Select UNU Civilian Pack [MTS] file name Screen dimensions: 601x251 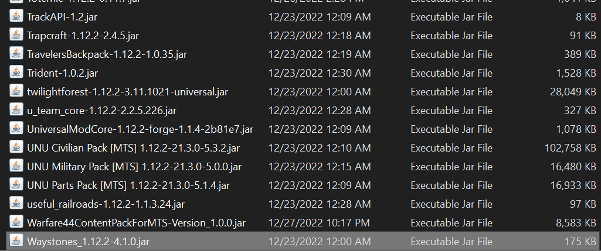(133, 147)
